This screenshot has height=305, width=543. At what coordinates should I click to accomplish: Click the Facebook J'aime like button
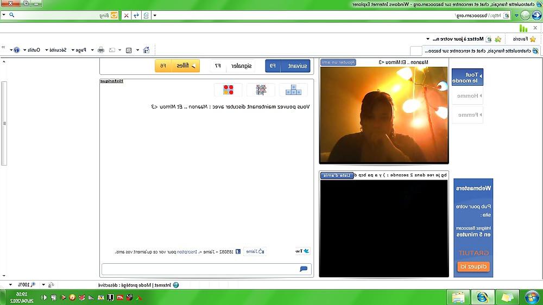click(255, 251)
